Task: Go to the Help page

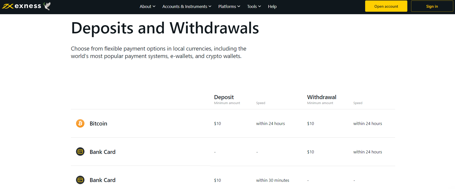Action: [272, 6]
